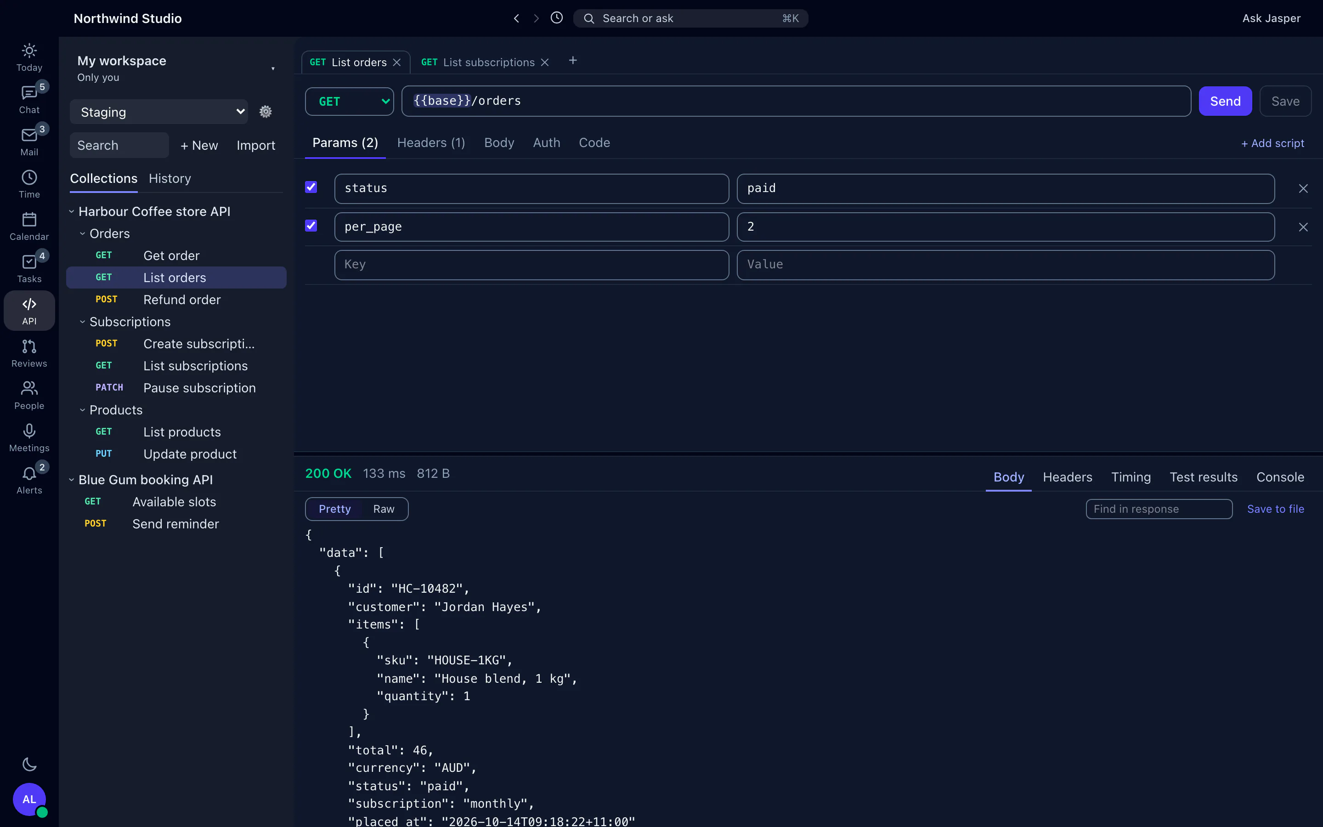
Task: Click the Find in response field
Action: pos(1159,509)
